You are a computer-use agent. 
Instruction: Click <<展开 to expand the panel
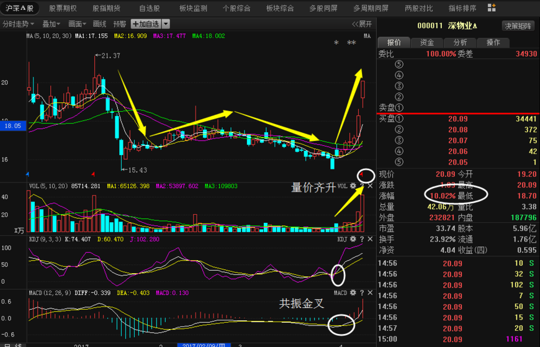[362, 24]
